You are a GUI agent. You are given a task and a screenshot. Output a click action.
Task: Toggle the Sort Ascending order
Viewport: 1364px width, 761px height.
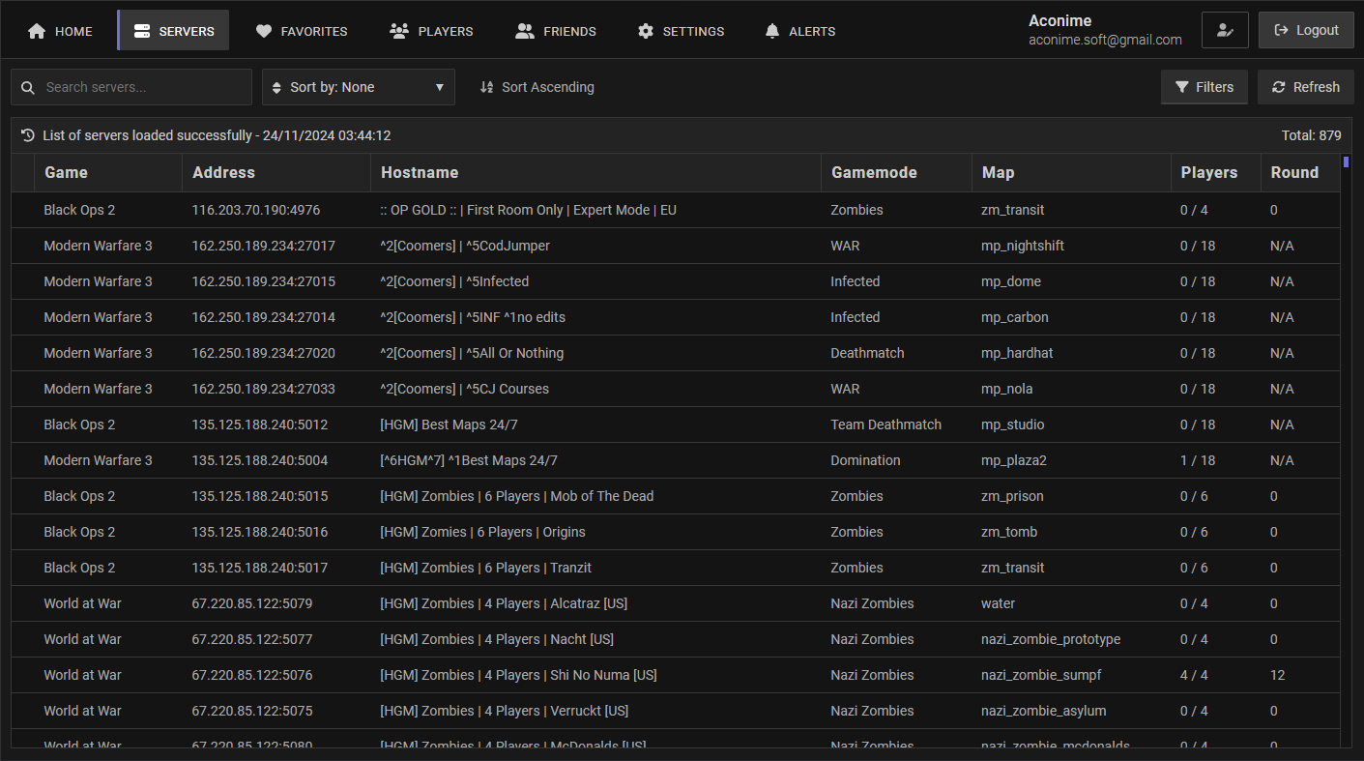click(537, 87)
